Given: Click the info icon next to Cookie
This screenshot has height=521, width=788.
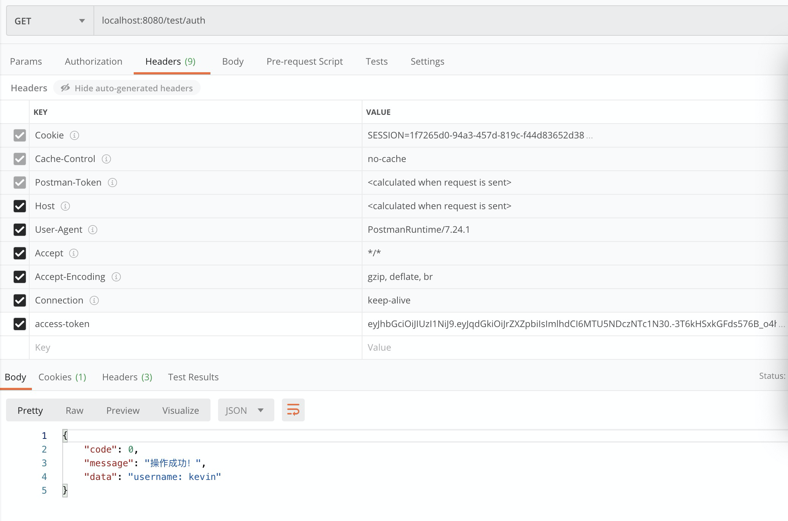Looking at the screenshot, I should pos(74,135).
